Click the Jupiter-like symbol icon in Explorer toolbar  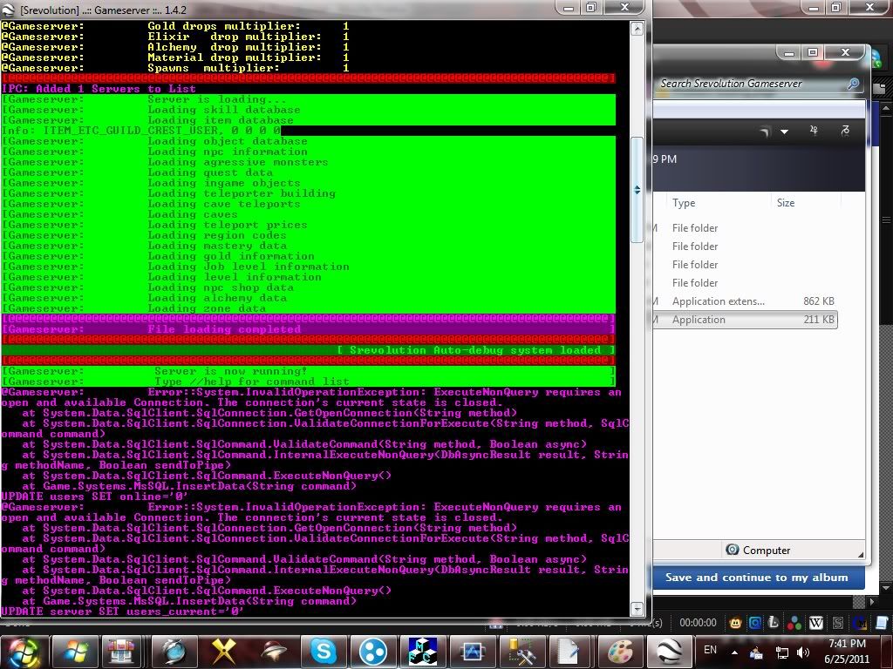(814, 131)
